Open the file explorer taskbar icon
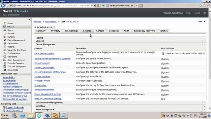The height and width of the screenshot is (119, 211). [x=31, y=115]
